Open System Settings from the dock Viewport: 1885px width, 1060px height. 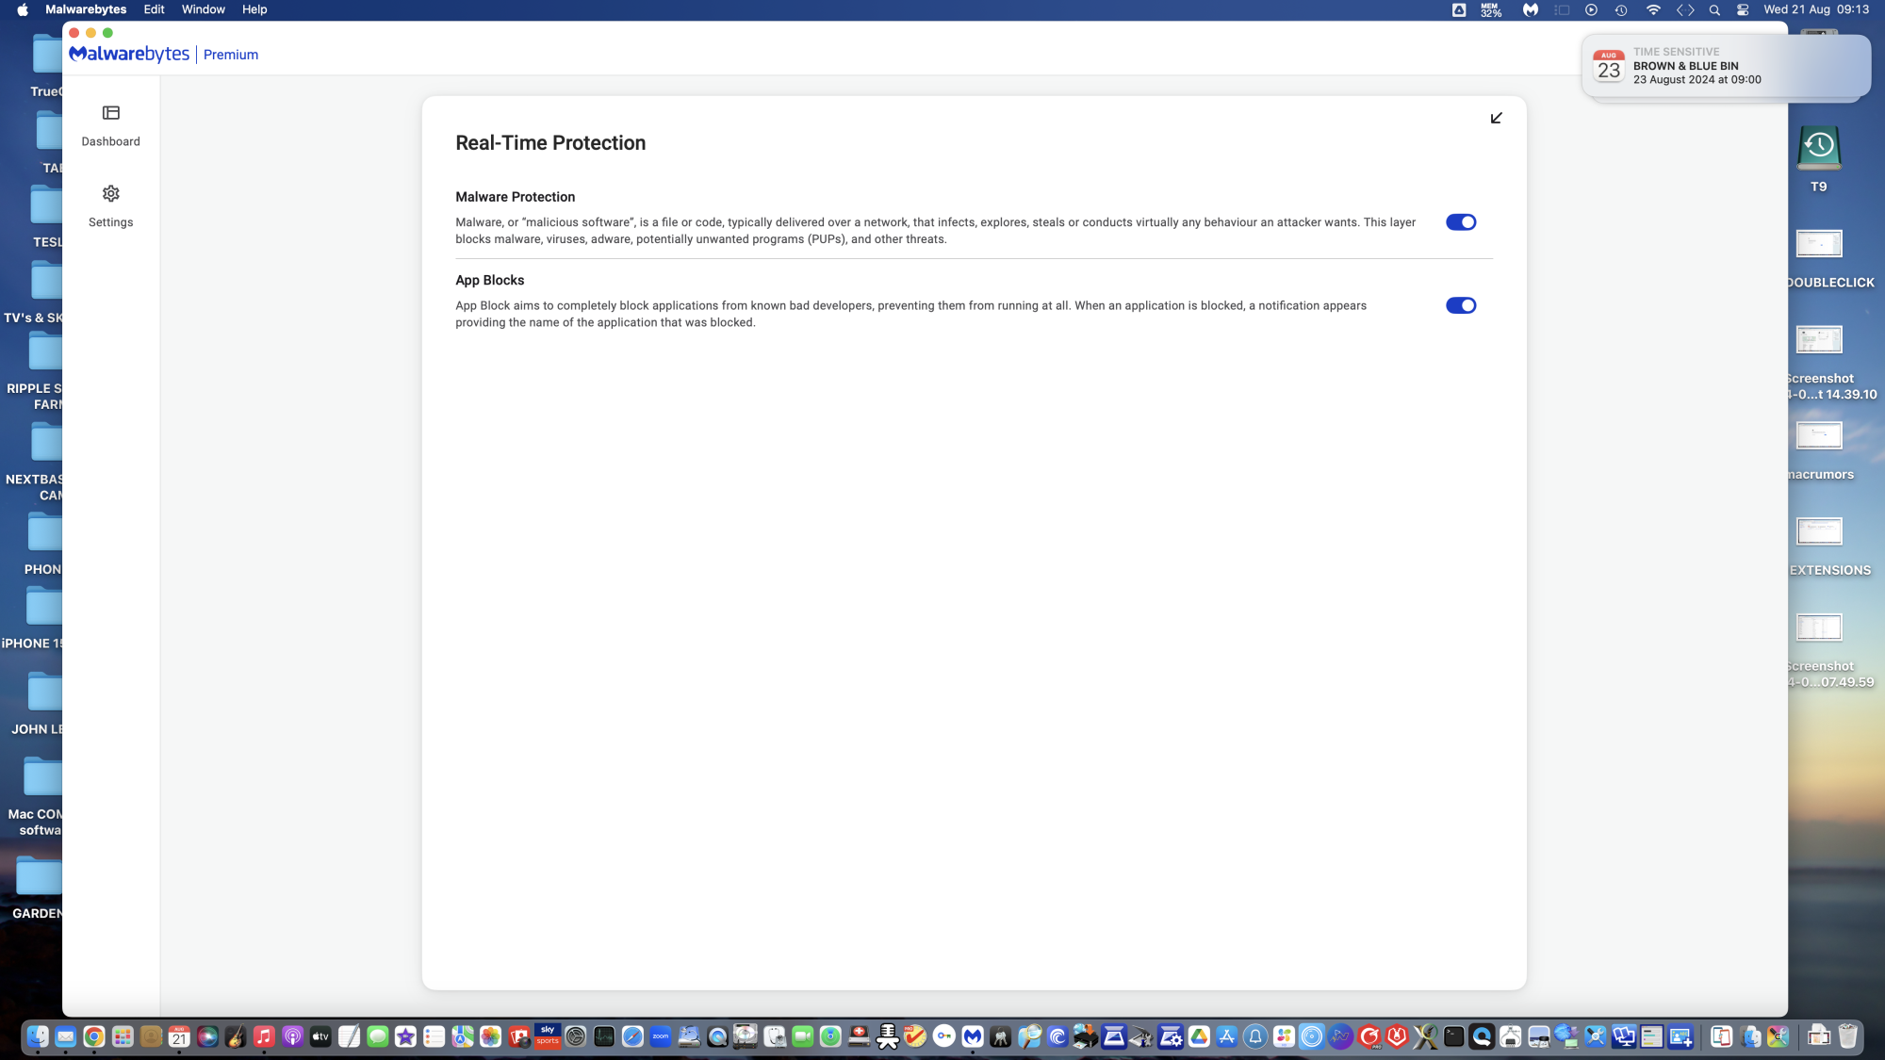coord(576,1036)
